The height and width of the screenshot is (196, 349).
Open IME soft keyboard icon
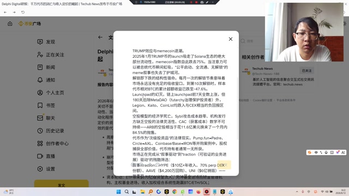[x=332, y=152]
